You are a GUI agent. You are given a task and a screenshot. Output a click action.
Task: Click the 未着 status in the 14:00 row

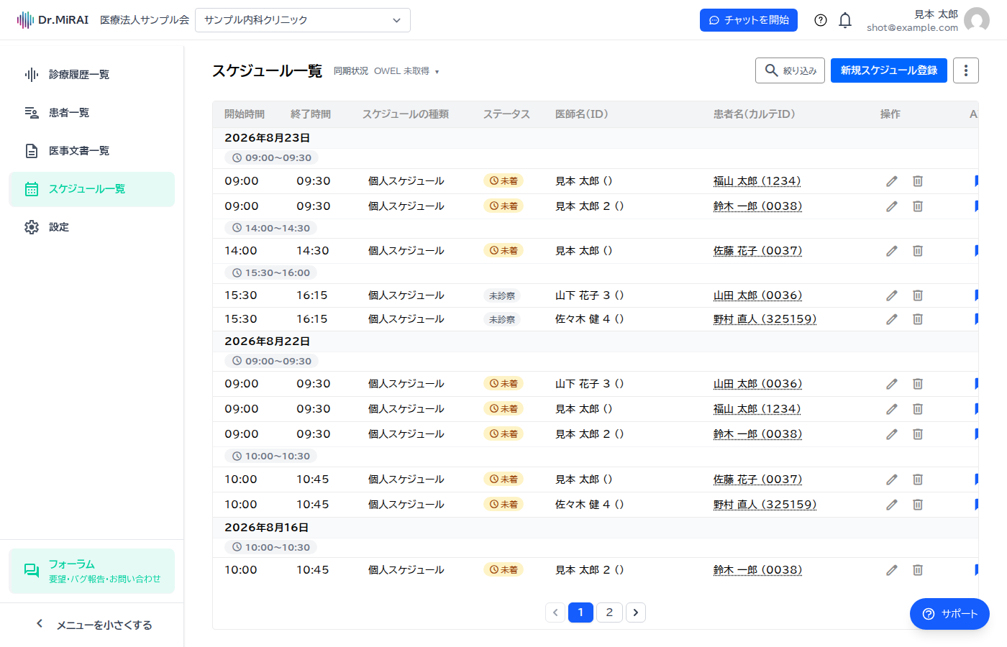[503, 251]
